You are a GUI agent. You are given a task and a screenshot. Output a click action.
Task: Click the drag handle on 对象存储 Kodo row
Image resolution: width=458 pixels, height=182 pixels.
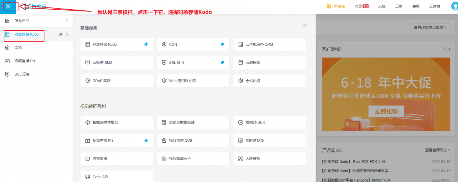point(67,35)
